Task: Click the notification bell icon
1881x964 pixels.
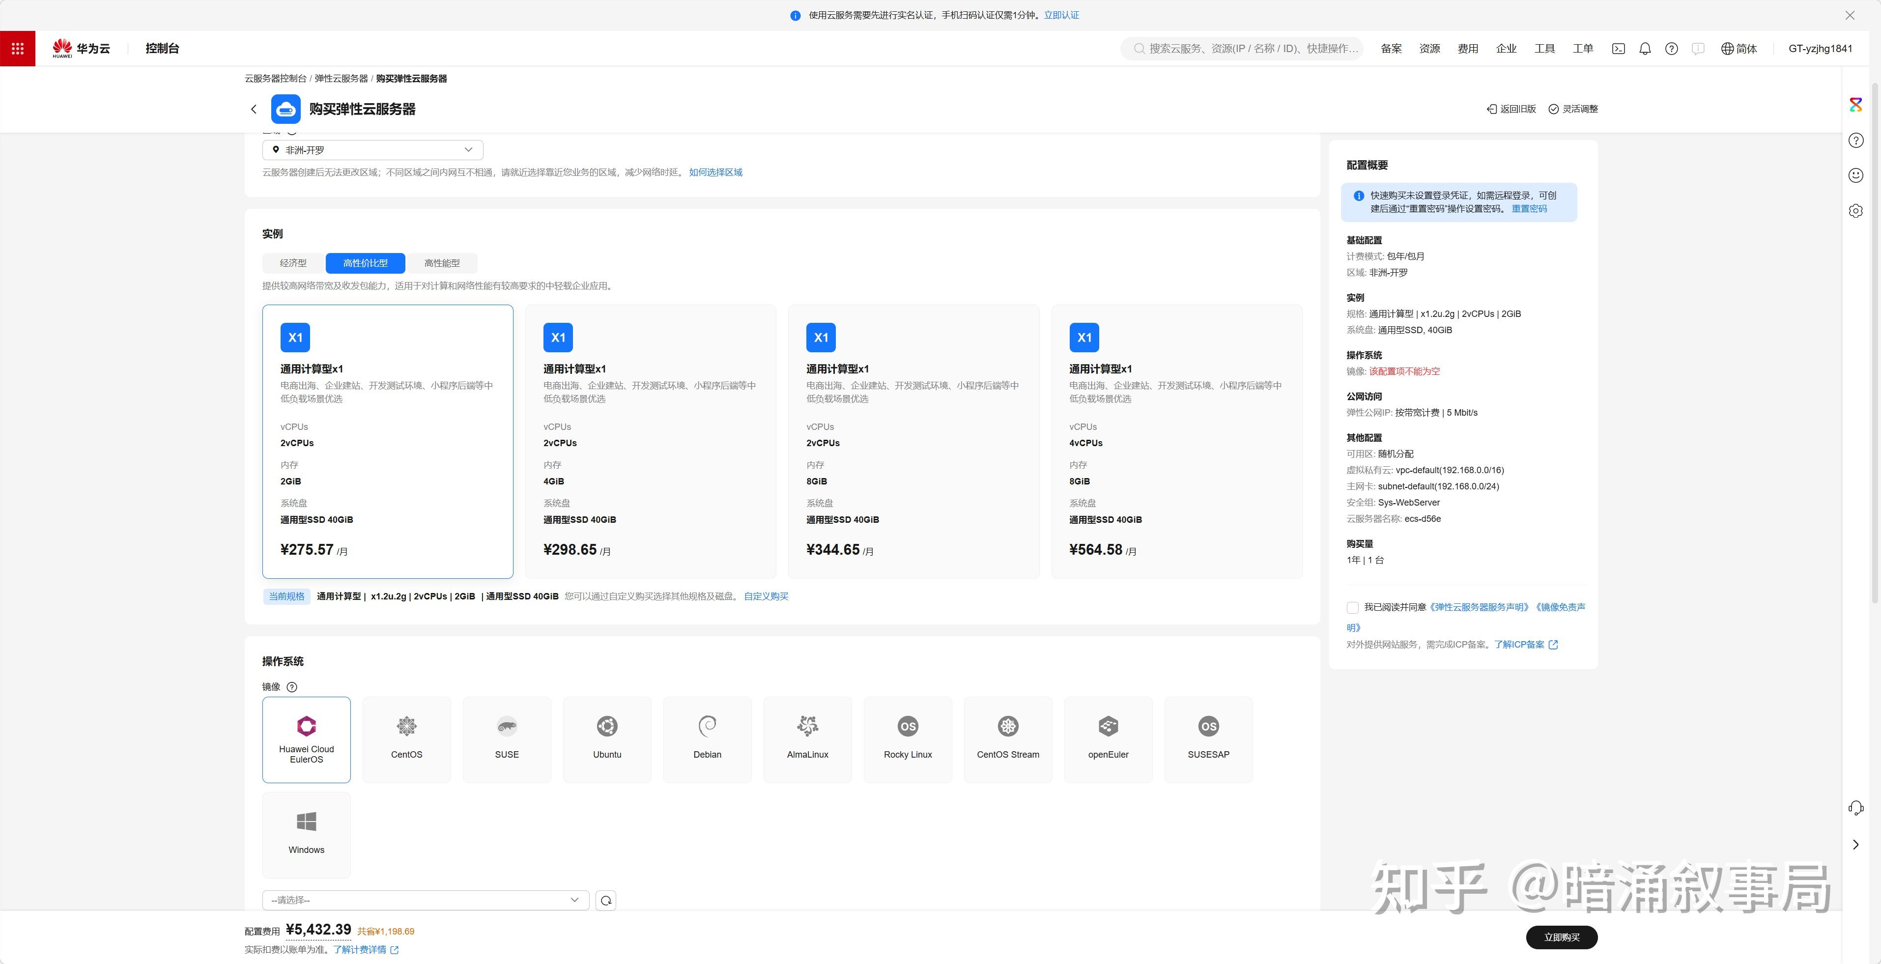Action: pyautogui.click(x=1645, y=49)
